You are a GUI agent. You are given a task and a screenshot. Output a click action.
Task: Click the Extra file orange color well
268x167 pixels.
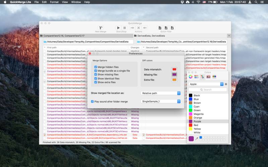(174, 80)
